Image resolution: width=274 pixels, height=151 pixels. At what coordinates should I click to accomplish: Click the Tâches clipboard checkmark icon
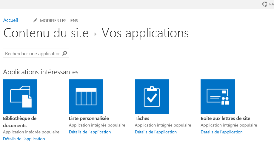[x=152, y=96]
